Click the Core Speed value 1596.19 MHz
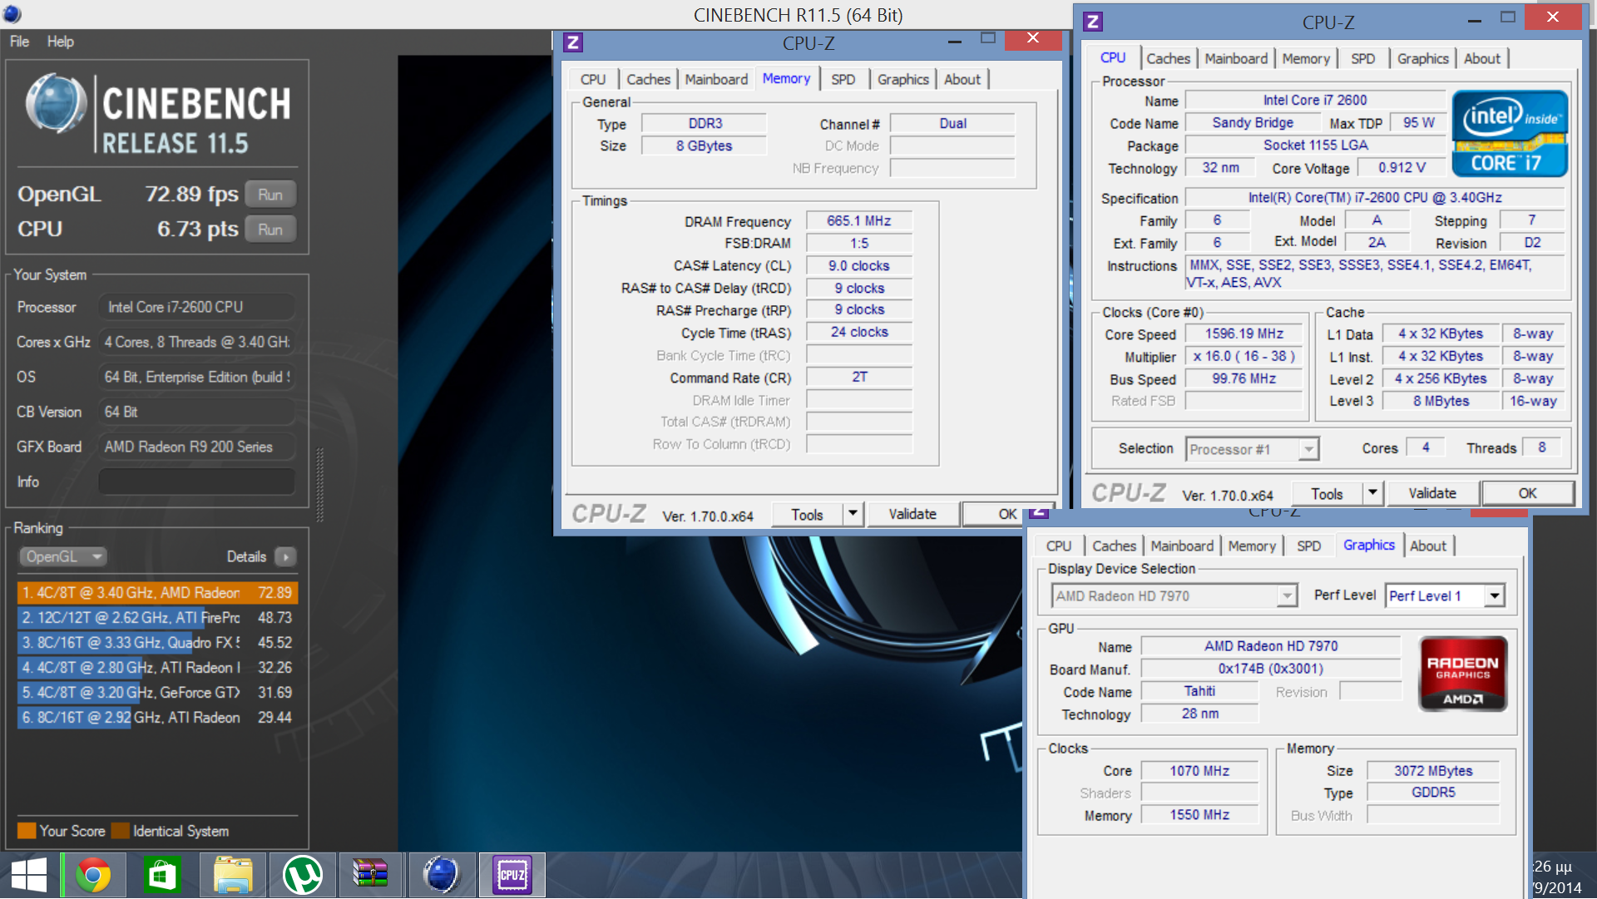Viewport: 1597px width, 899px height. coord(1244,333)
